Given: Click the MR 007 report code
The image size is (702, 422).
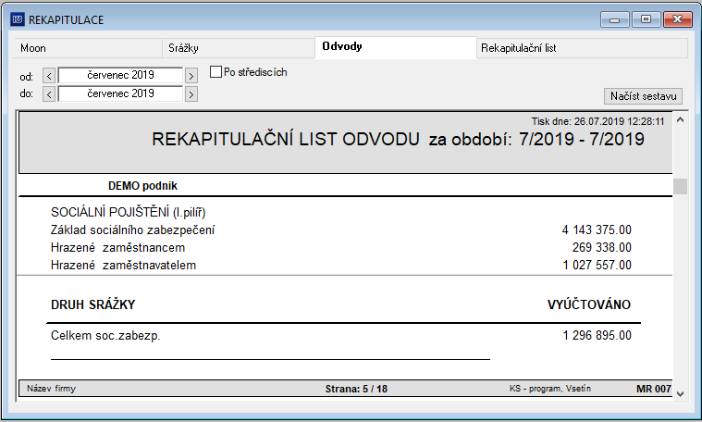Looking at the screenshot, I should pos(654,389).
